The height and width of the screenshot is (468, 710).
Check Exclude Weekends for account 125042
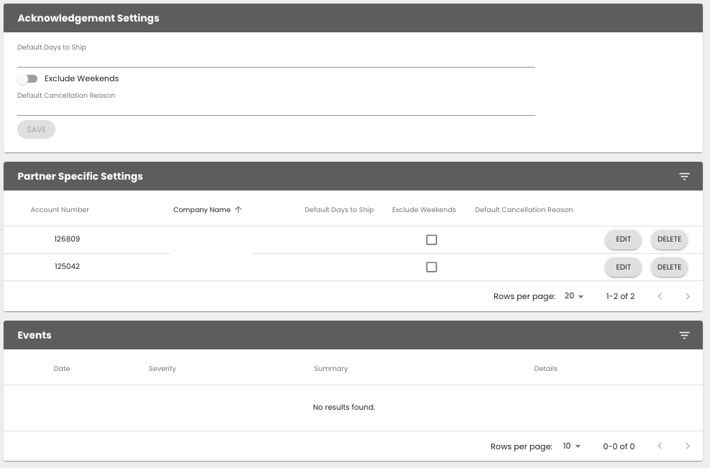(432, 267)
